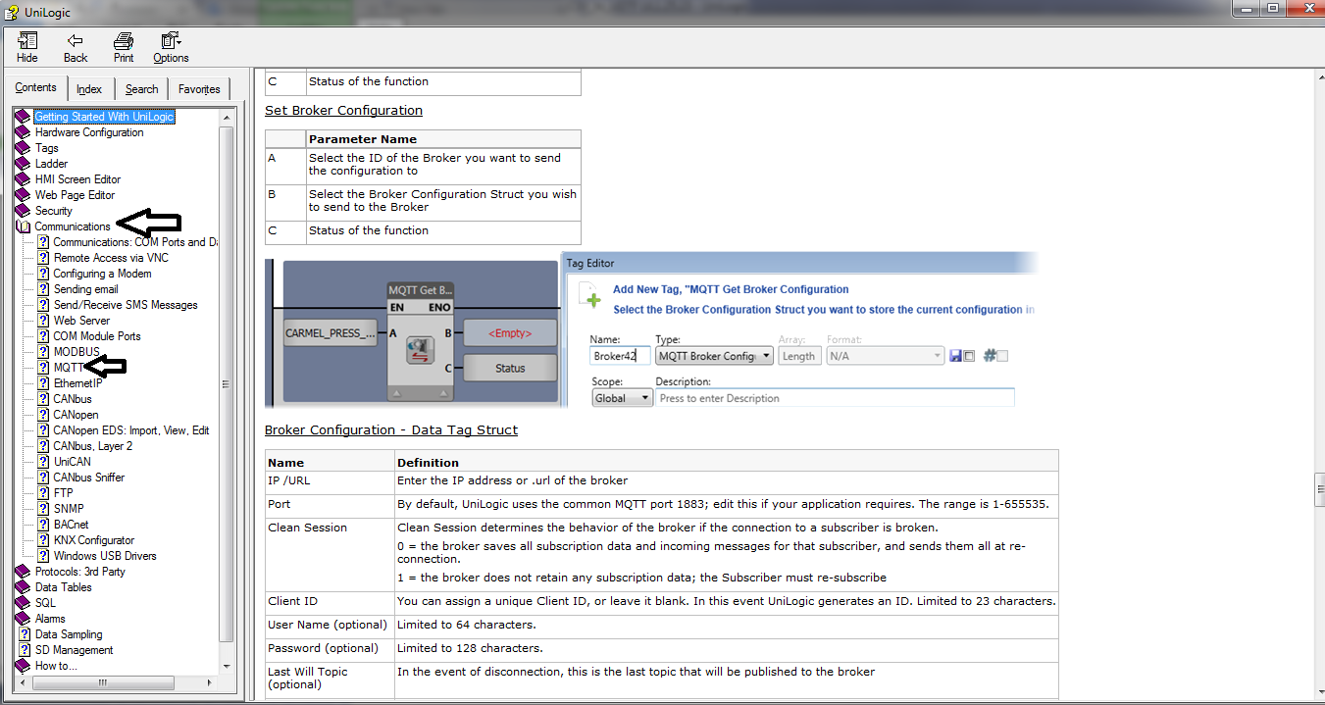The width and height of the screenshot is (1325, 705).
Task: Open Remote Access via VNC topic
Action: click(x=111, y=258)
